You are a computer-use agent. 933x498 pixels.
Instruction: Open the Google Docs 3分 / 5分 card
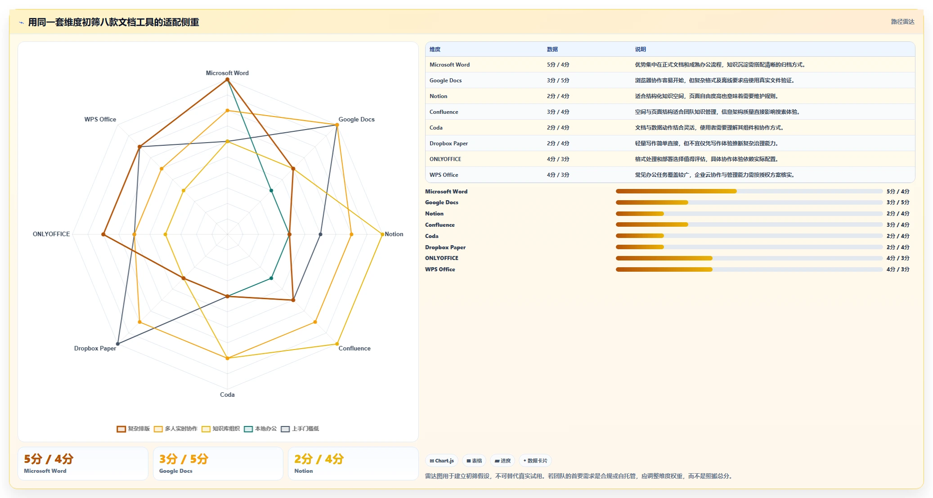pyautogui.click(x=218, y=464)
